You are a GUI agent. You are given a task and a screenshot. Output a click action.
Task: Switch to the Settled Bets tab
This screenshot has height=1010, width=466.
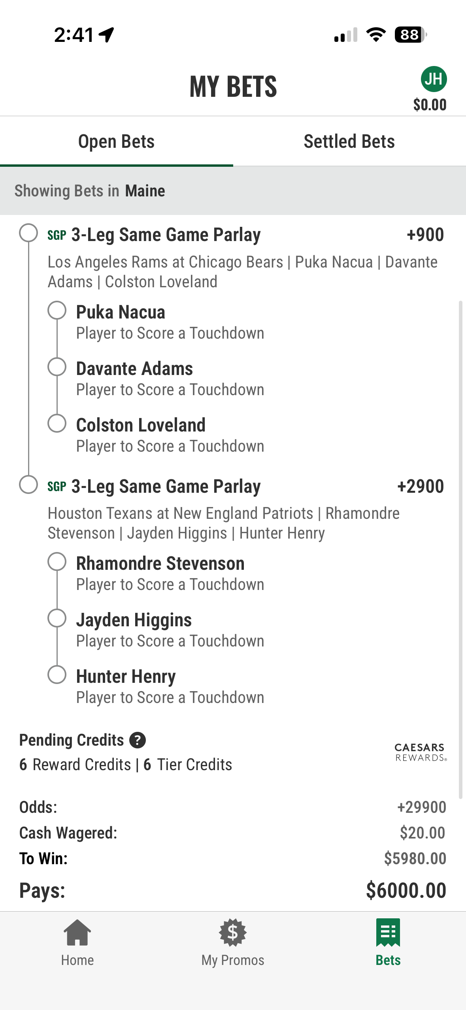349,141
